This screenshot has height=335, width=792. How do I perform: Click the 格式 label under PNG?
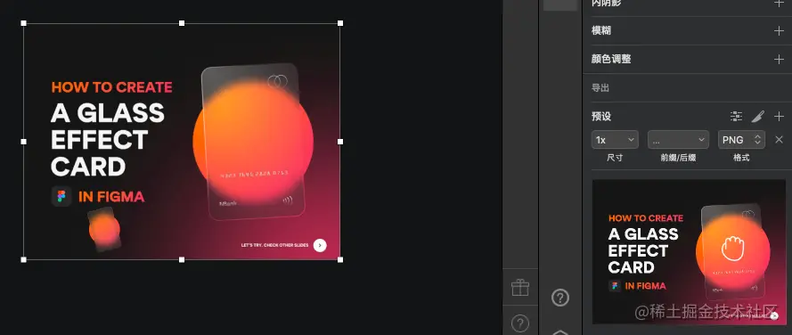tap(741, 159)
